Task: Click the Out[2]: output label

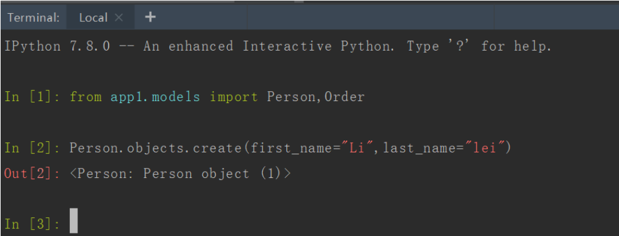Action: pyautogui.click(x=32, y=174)
